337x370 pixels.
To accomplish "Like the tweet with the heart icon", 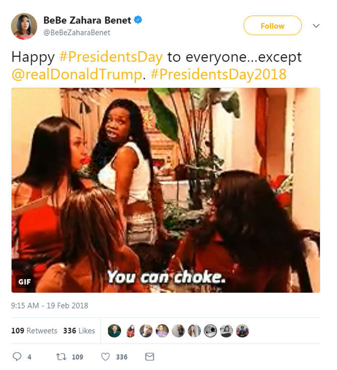I will click(105, 357).
